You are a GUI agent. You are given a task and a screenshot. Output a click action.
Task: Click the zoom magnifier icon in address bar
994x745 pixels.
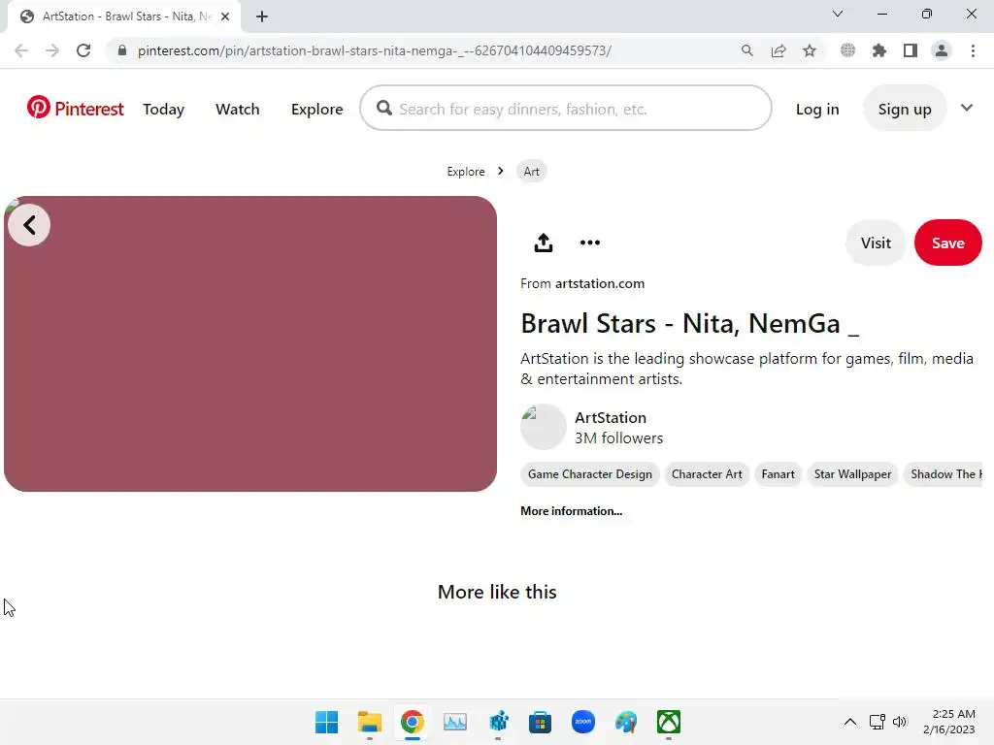pyautogui.click(x=746, y=50)
